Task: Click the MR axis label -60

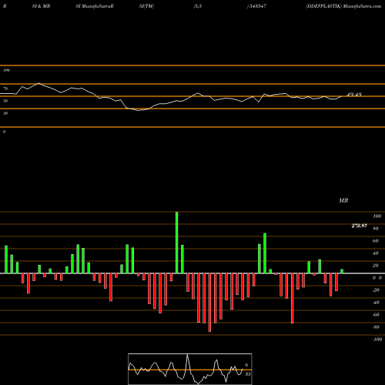Action: coord(376,315)
